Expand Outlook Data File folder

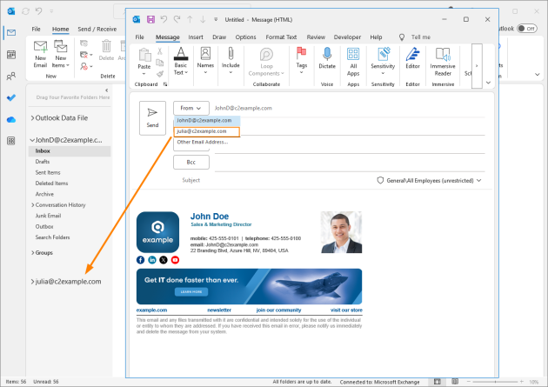(32, 118)
